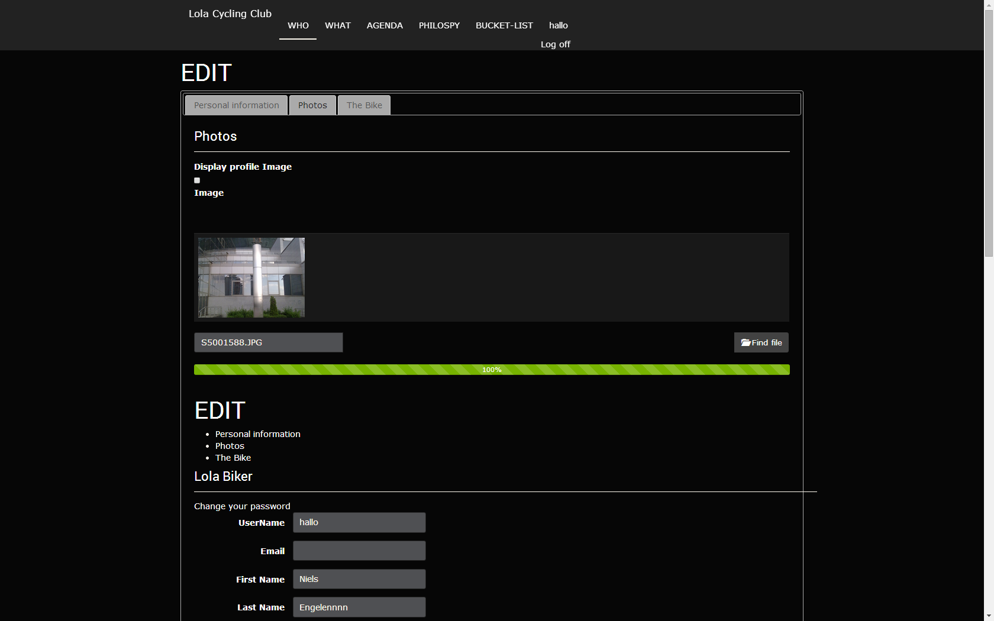Select The Bike tab
This screenshot has height=621, width=994.
point(364,105)
